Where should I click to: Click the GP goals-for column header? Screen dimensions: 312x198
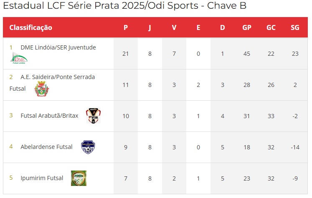click(247, 27)
